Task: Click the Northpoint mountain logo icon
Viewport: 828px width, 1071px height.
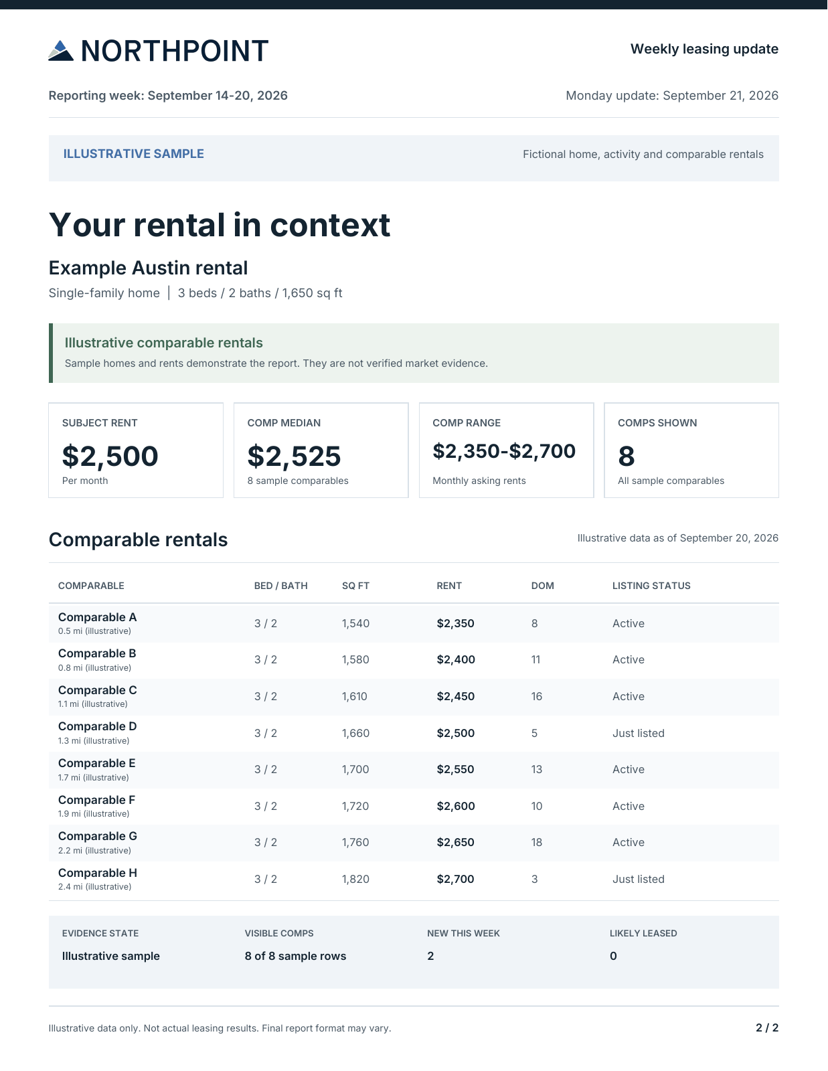Action: click(x=61, y=51)
